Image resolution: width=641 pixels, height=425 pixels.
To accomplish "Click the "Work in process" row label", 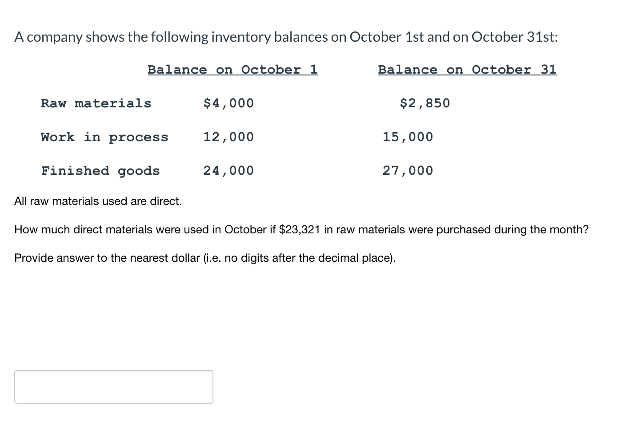I will (104, 137).
